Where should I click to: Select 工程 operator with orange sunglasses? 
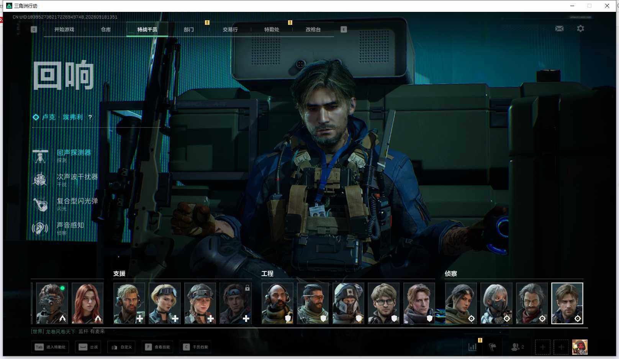pyautogui.click(x=313, y=303)
